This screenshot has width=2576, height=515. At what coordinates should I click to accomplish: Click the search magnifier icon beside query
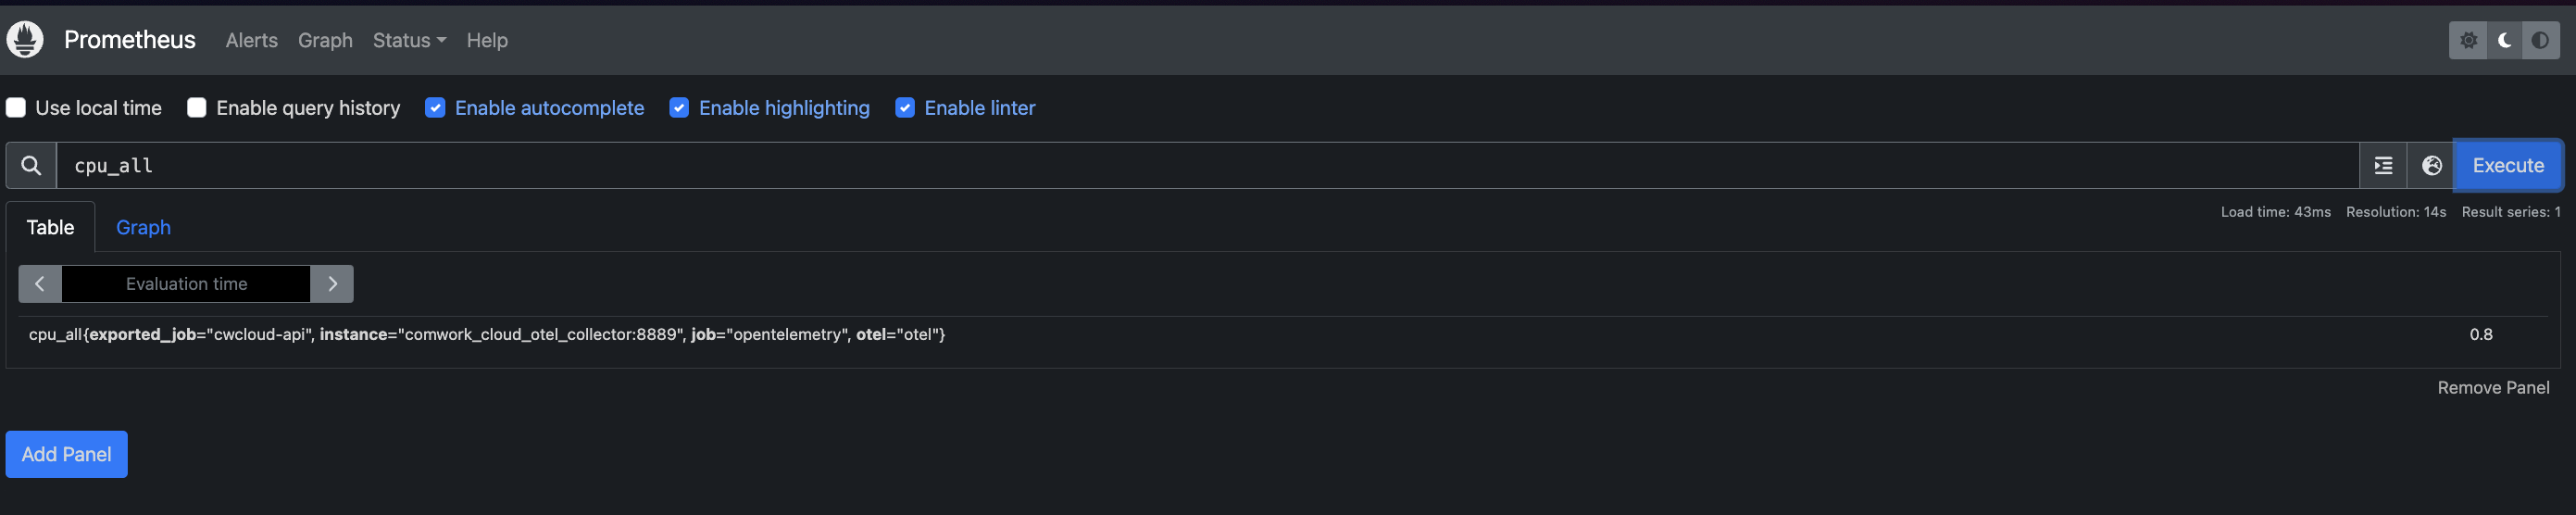tap(31, 166)
